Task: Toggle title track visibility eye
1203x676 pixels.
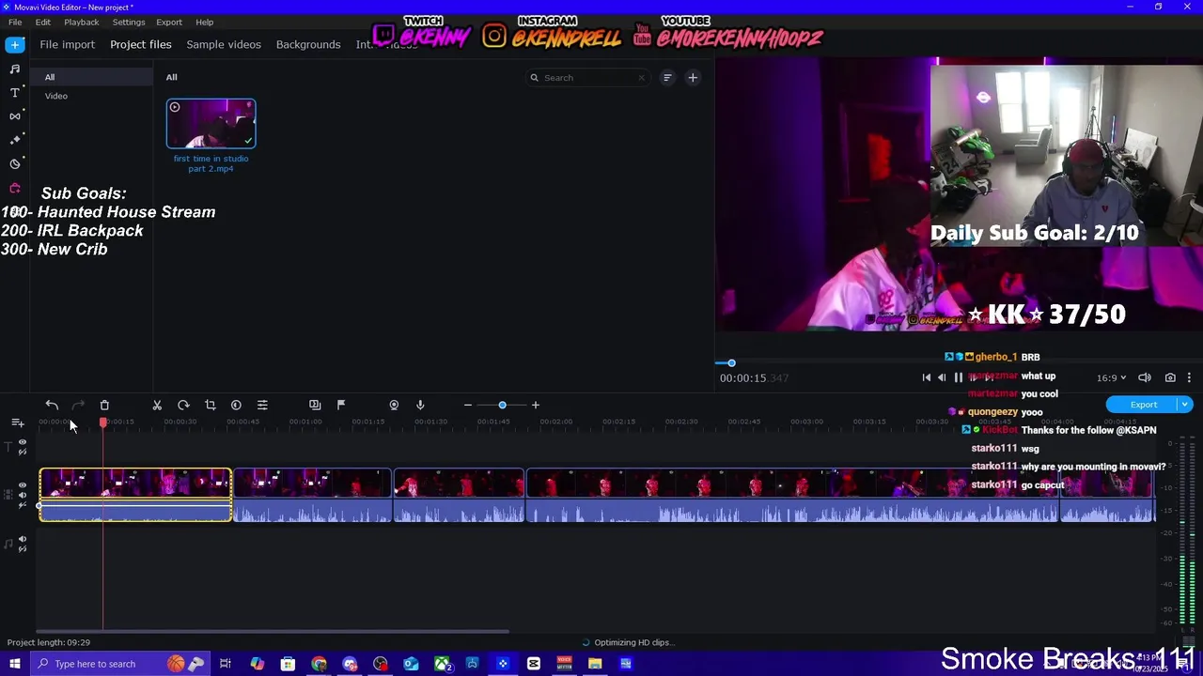Action: [x=23, y=441]
